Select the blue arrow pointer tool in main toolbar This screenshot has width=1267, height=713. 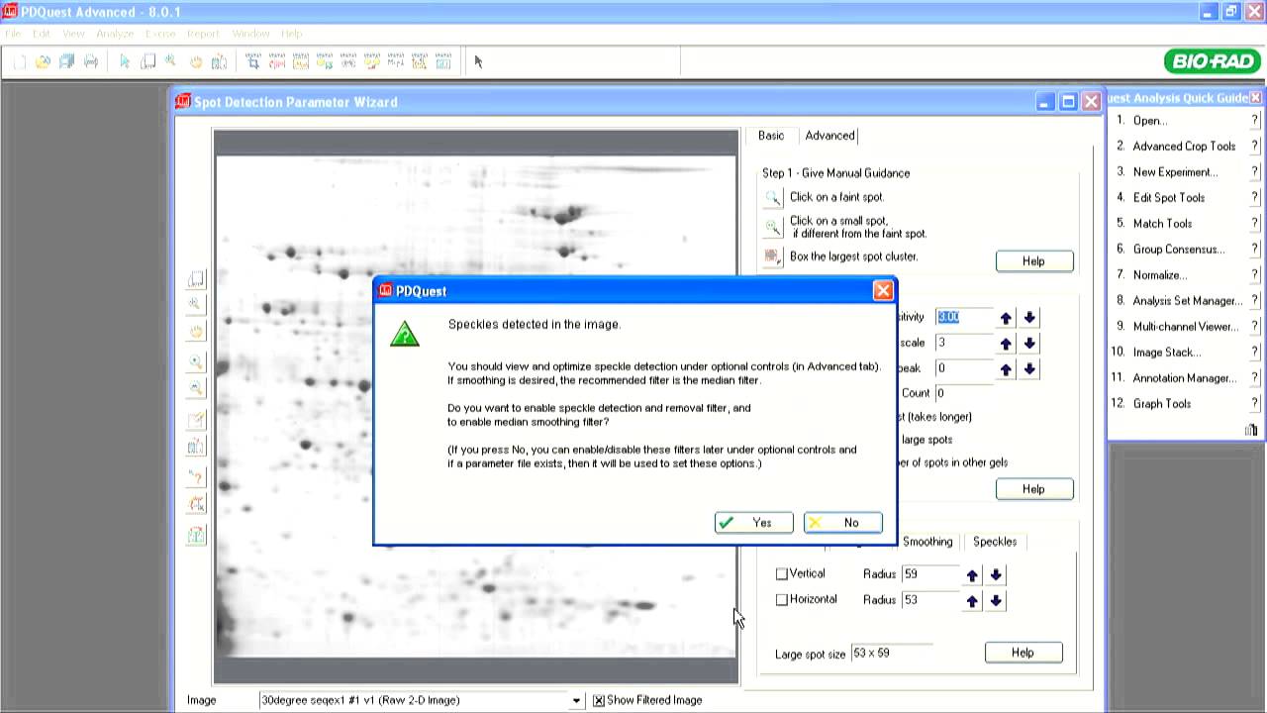click(x=125, y=61)
